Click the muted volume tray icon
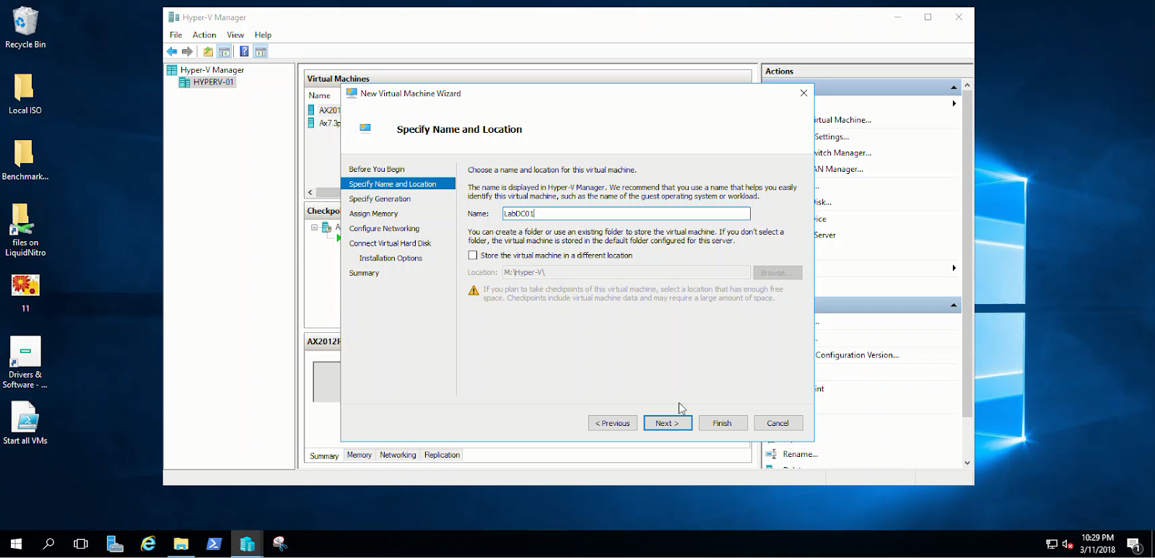The width and height of the screenshot is (1155, 558). click(1068, 544)
